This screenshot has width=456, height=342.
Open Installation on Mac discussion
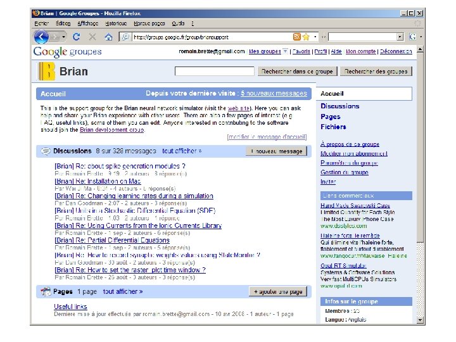point(98,181)
